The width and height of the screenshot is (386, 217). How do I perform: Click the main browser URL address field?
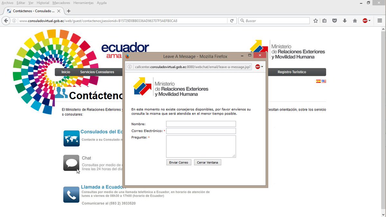click(123, 21)
